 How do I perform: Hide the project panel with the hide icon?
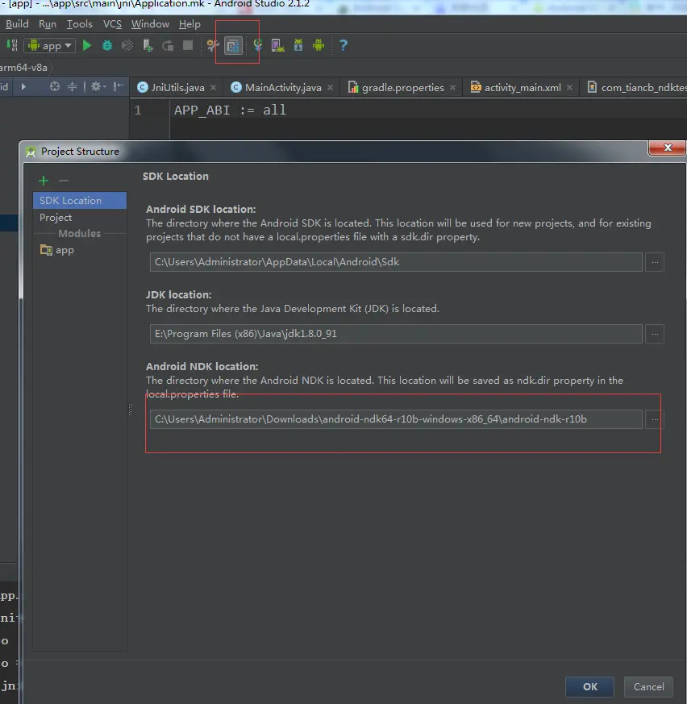coord(118,86)
